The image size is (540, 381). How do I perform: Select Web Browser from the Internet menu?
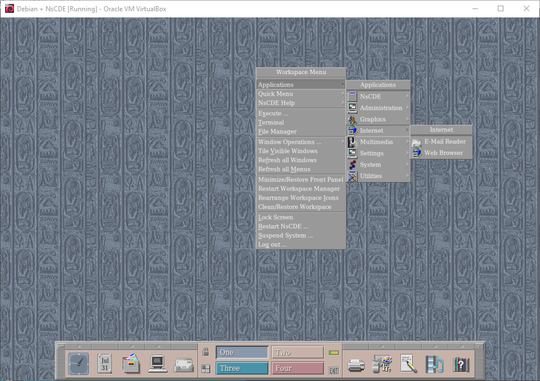coord(443,153)
